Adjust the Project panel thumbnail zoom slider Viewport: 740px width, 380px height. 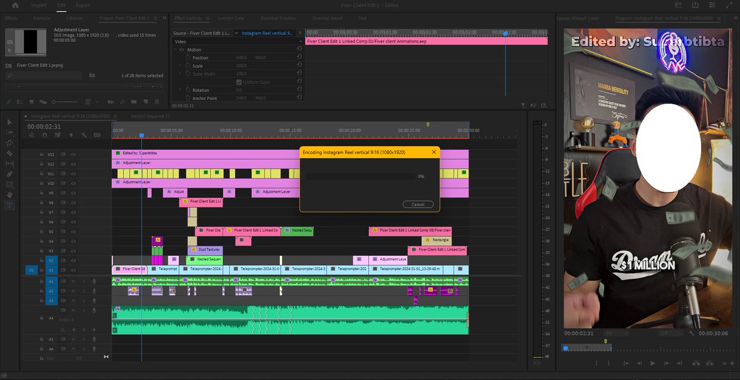[x=65, y=101]
